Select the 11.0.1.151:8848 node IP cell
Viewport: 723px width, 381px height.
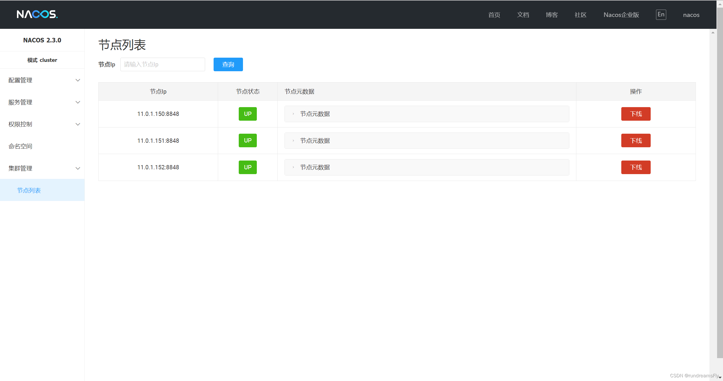point(158,141)
